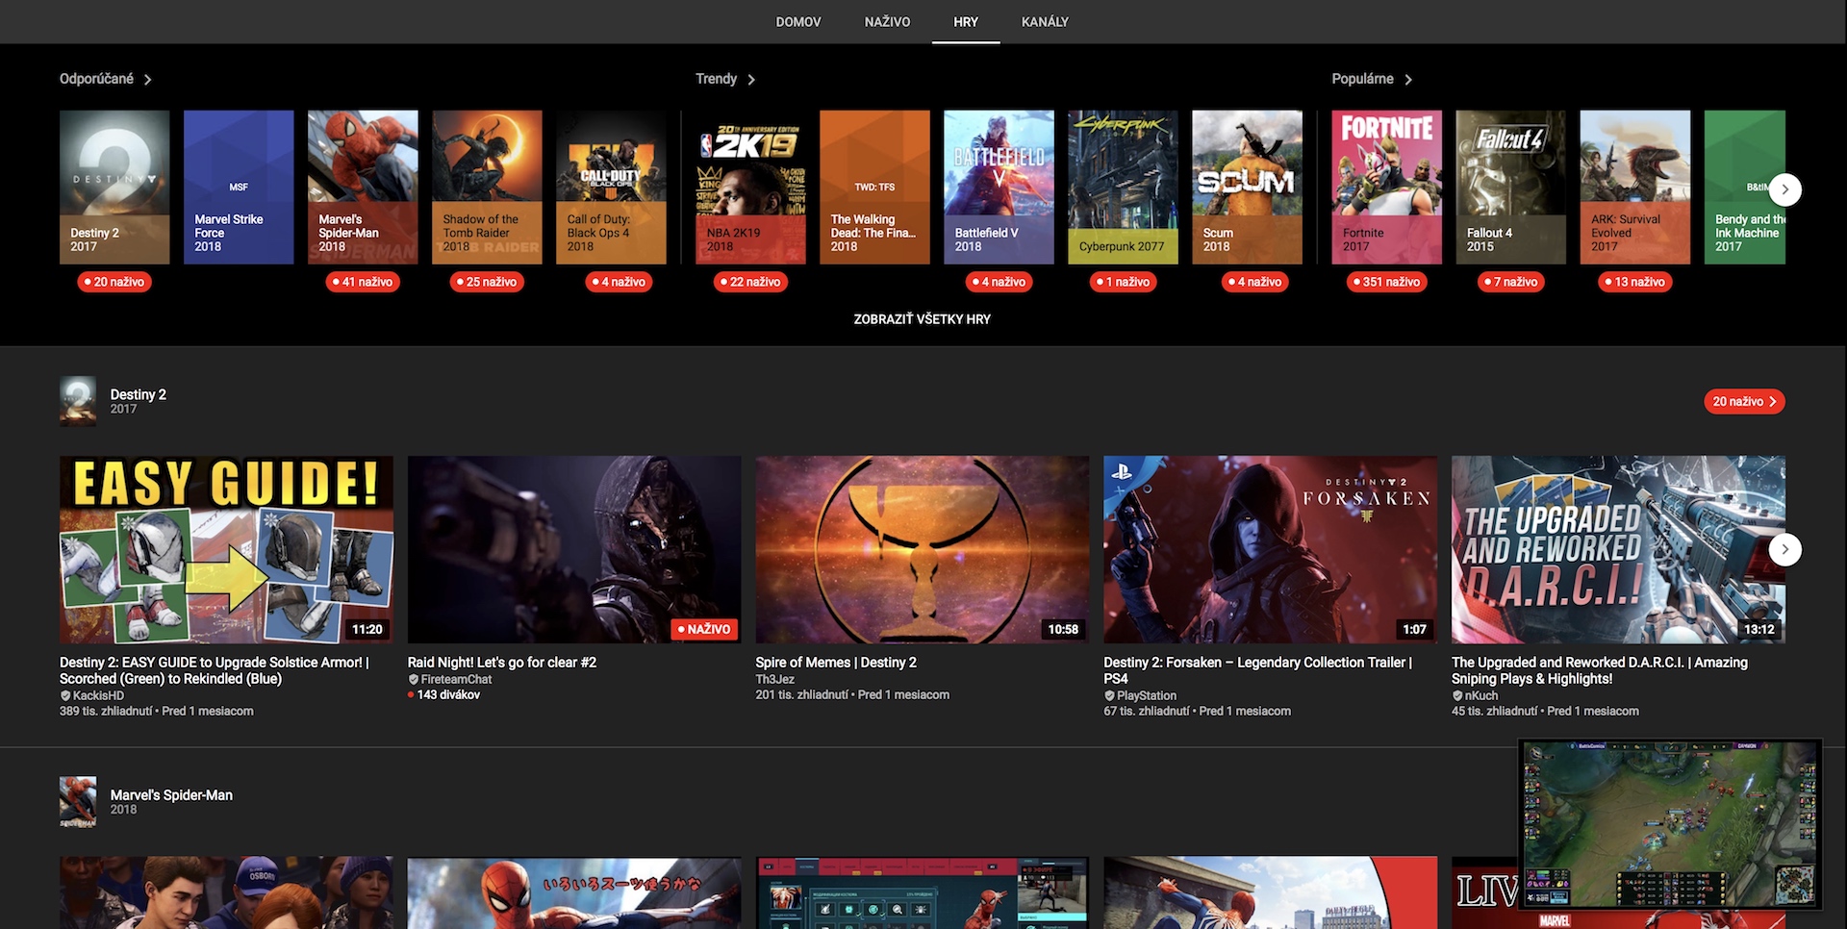This screenshot has width=1847, height=929.
Task: Expand the Populárne section chevron
Action: click(1408, 80)
